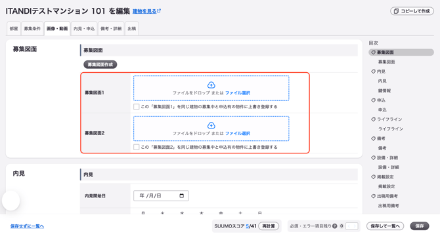Viewport: 440px width, 238px height.
Task: Click the tag-marked 掲載設定 heading in 目次
Action: (x=382, y=176)
